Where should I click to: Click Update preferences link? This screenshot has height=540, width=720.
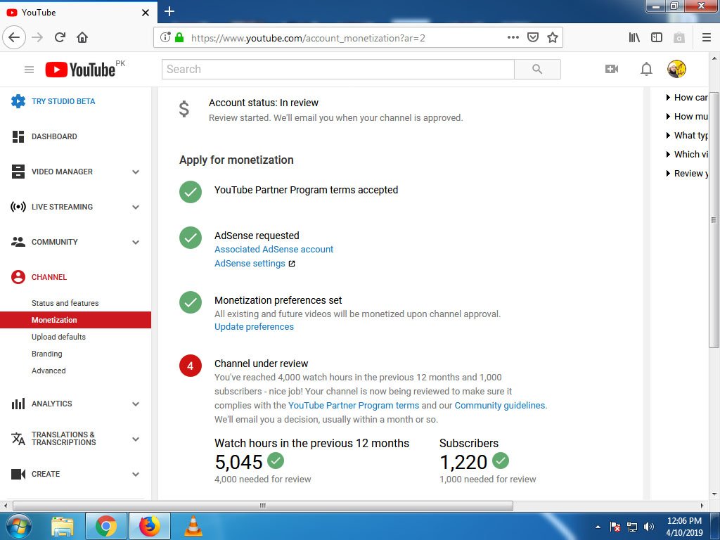(254, 326)
